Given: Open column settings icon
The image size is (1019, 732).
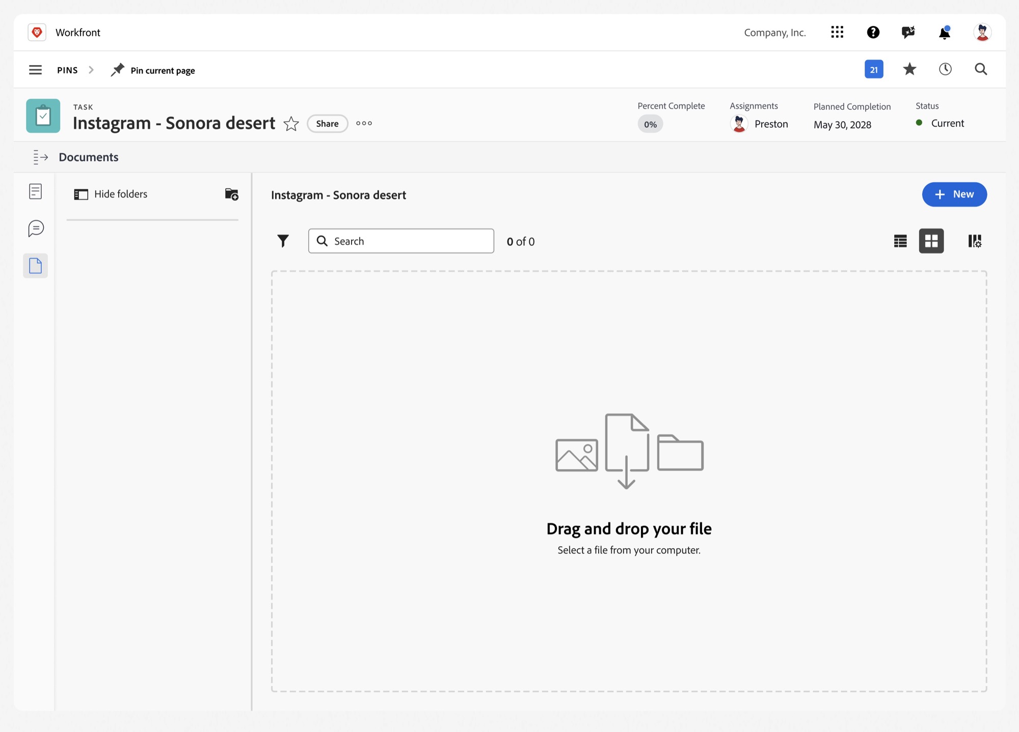Looking at the screenshot, I should (975, 241).
